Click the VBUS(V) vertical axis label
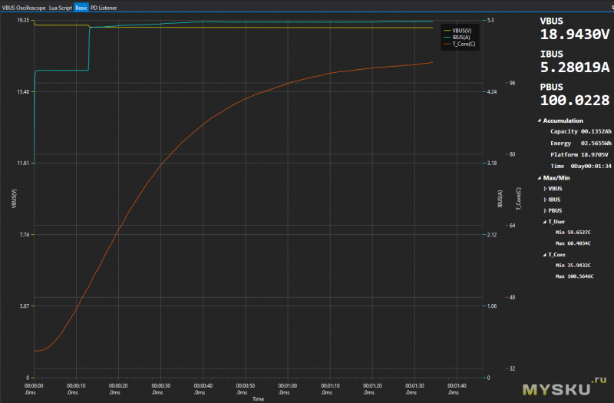Screen dimensions: 614x403 pyautogui.click(x=15, y=199)
